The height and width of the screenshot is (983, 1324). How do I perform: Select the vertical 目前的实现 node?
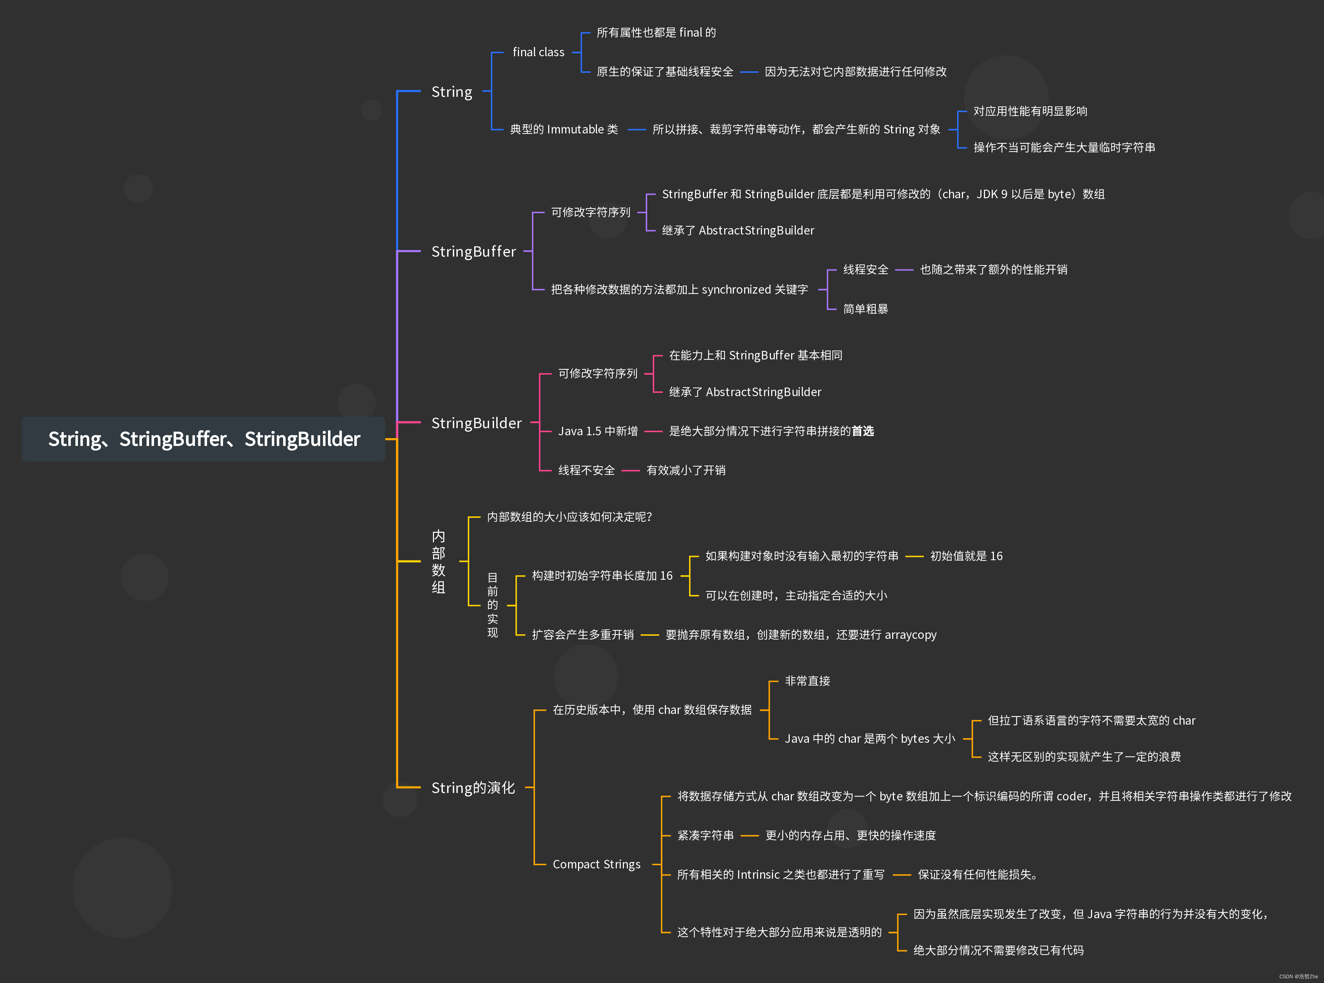point(492,605)
